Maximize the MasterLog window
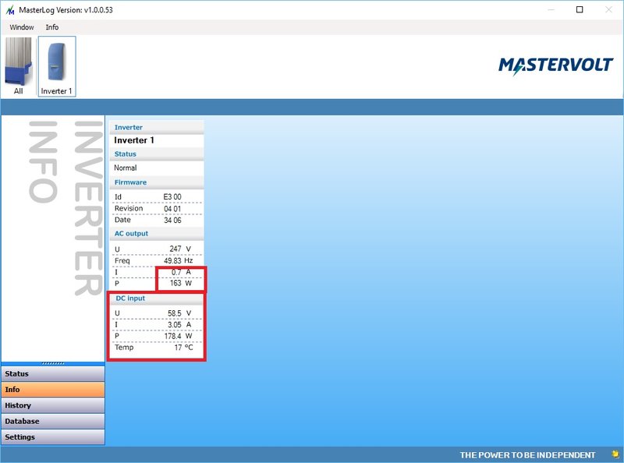Screen dimensions: 624x463 coord(580,9)
